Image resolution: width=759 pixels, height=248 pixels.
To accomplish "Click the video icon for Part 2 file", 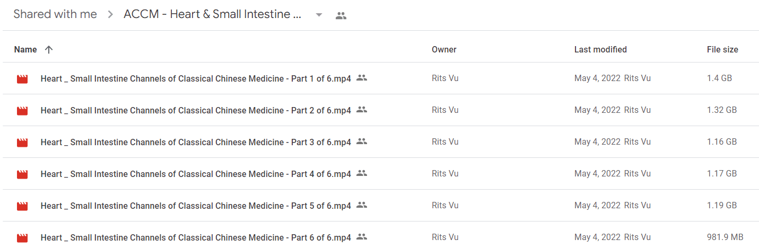I will click(x=22, y=111).
